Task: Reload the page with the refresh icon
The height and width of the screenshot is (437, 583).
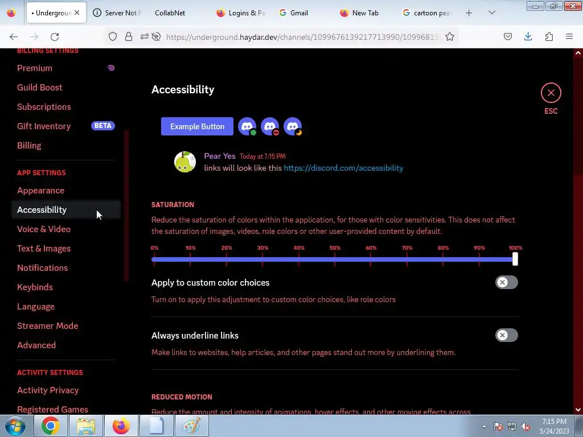Action: click(x=55, y=36)
